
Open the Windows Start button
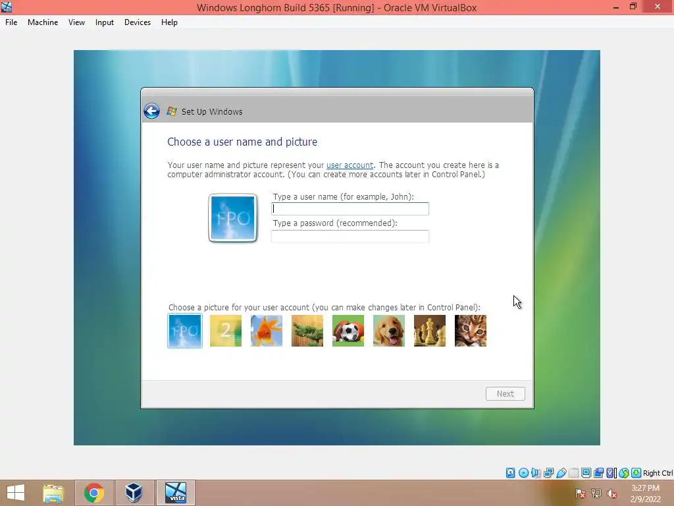point(16,493)
